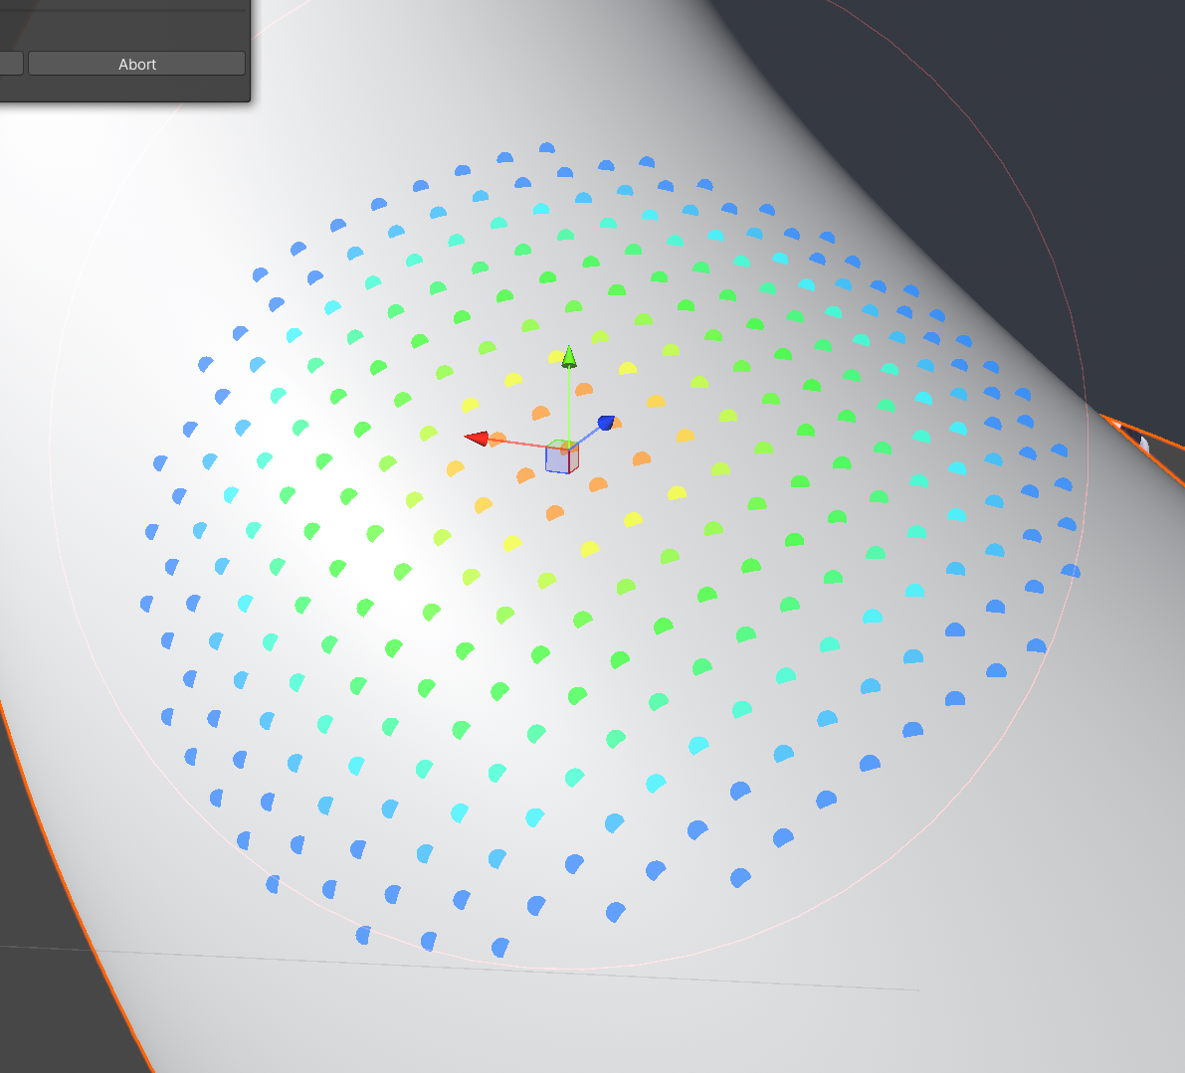
Task: Select the red X-axis arrow head
Action: coord(477,439)
